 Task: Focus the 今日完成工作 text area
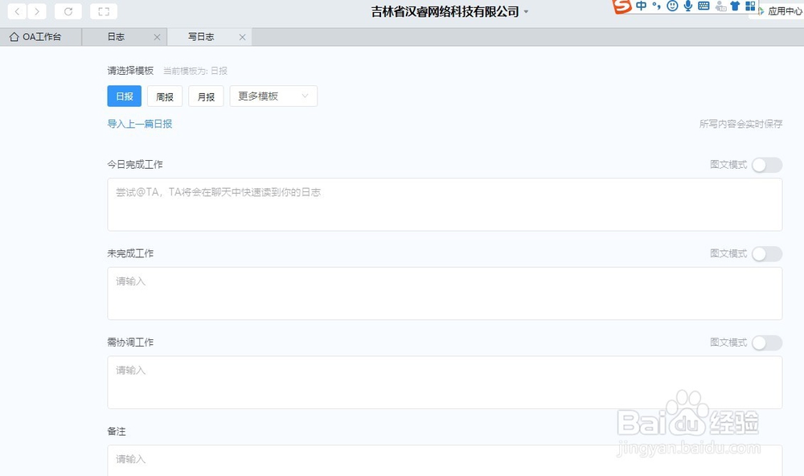pos(445,205)
